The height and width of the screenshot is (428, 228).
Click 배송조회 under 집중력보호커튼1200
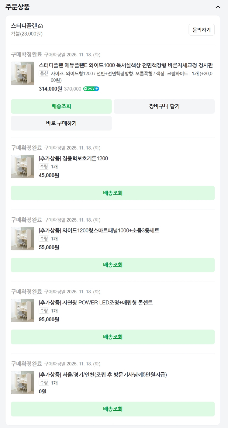pyautogui.click(x=113, y=193)
